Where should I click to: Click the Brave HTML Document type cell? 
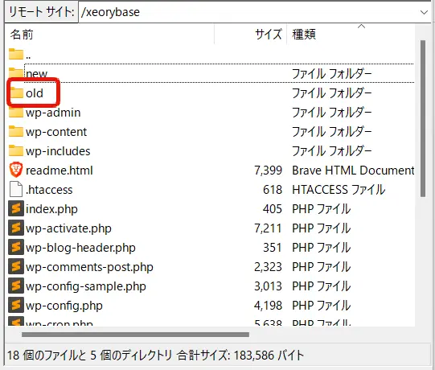click(x=353, y=171)
